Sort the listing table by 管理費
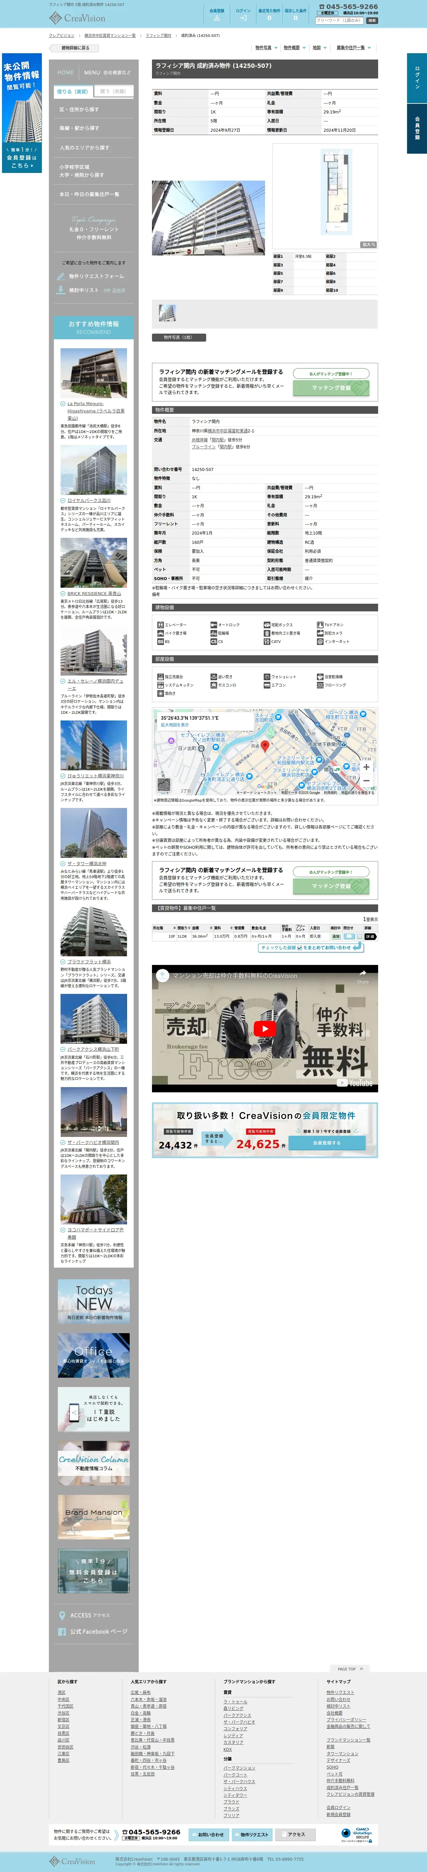Image resolution: width=427 pixels, height=1872 pixels. coord(241,928)
